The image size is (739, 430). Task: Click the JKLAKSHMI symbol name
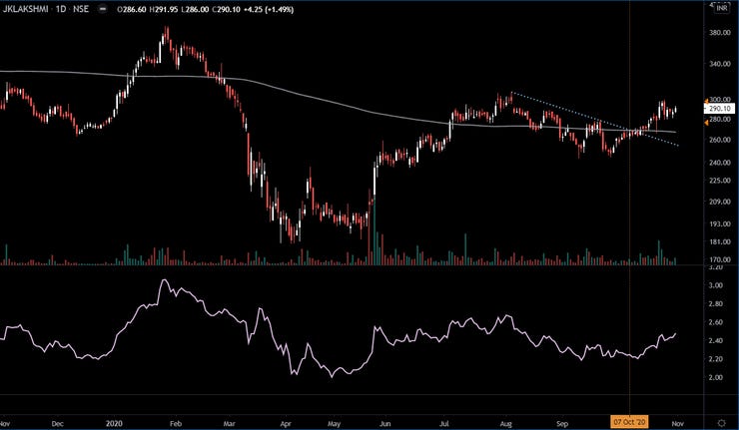point(25,9)
